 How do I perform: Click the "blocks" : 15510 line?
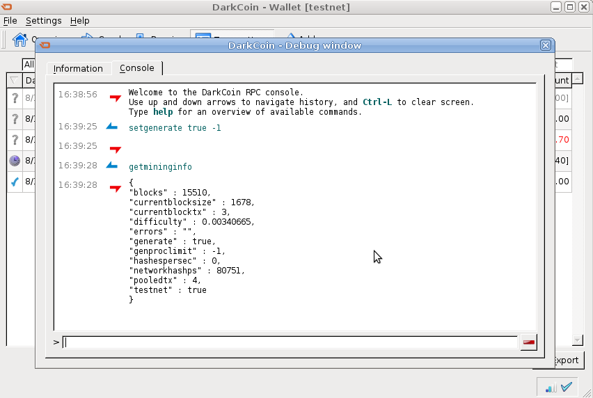coord(170,192)
